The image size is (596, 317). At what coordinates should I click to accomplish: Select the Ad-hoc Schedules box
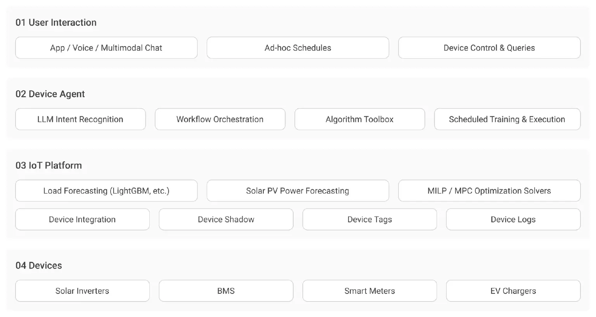(298, 48)
